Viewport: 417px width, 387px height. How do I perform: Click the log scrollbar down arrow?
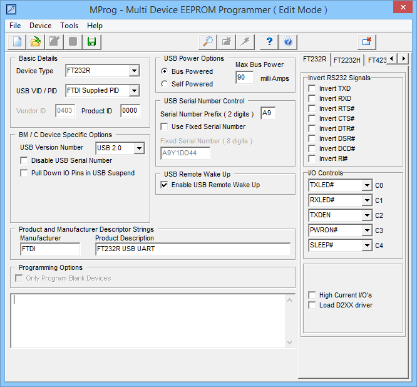pos(290,343)
